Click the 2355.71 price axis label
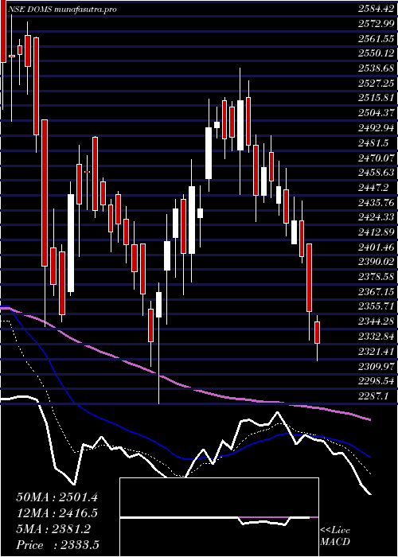The image size is (398, 557). [x=376, y=307]
